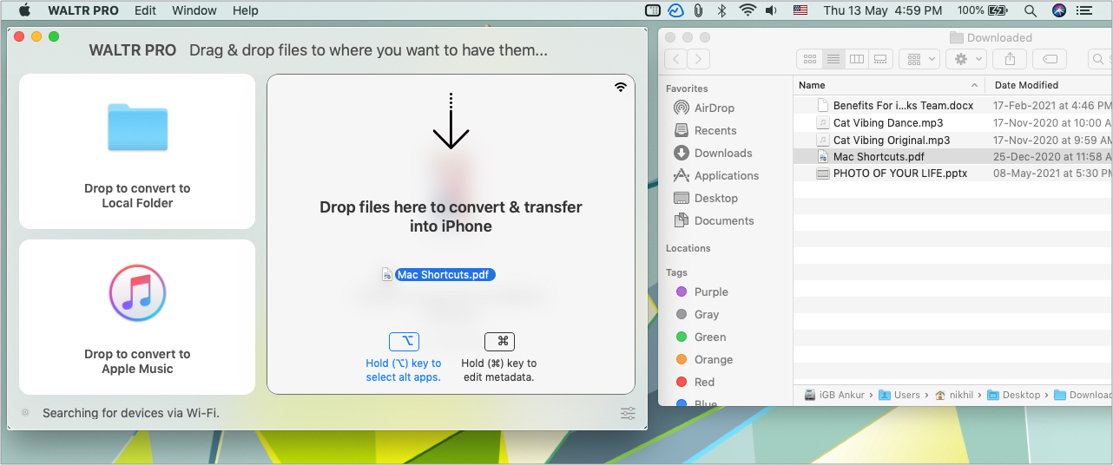Screen dimensions: 1113x465
Task: Click the Local Folder blue folder icon
Action: [137, 128]
